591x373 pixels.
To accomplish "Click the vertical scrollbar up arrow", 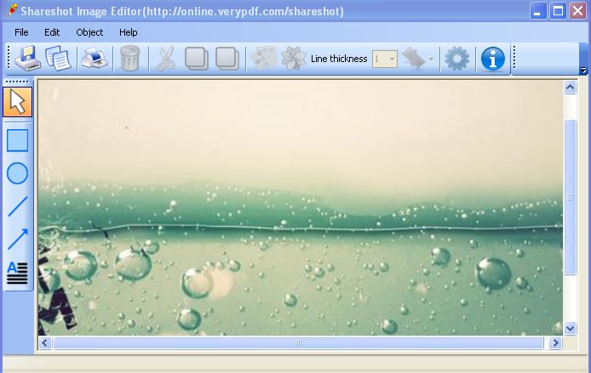I will point(570,88).
